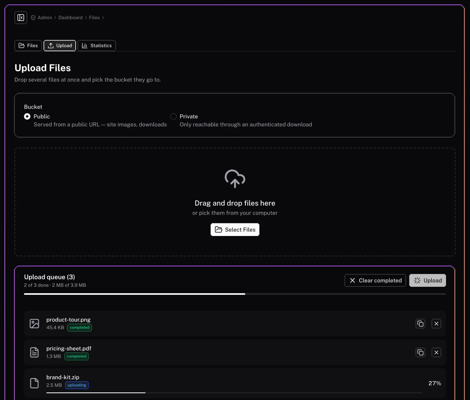Remove product-tour.png from queue
This screenshot has height=400, width=470.
pyautogui.click(x=436, y=324)
